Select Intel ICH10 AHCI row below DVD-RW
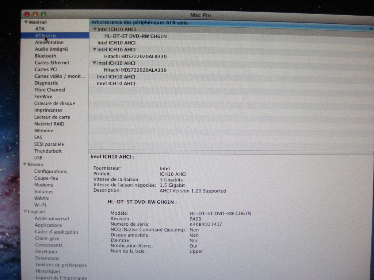 (x=117, y=43)
